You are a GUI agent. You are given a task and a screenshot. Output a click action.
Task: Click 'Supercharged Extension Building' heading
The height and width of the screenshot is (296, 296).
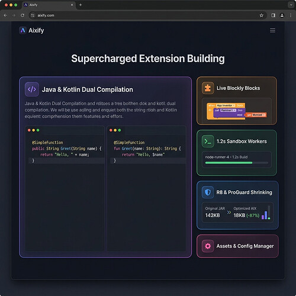click(x=148, y=59)
